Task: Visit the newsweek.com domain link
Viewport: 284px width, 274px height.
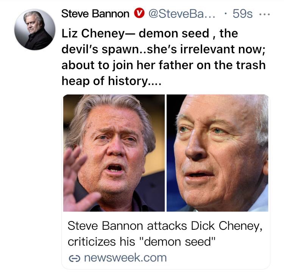Action: pyautogui.click(x=125, y=258)
